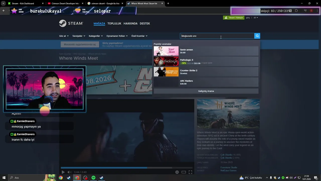The image size is (321, 181).
Task: Click Gelişmiş Arama advanced search button
Action: 206,91
